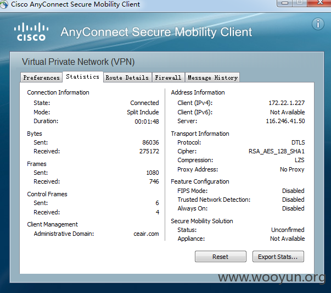The width and height of the screenshot is (331, 293).
Task: Click the administrative domain ceair.com
Action: point(146,234)
